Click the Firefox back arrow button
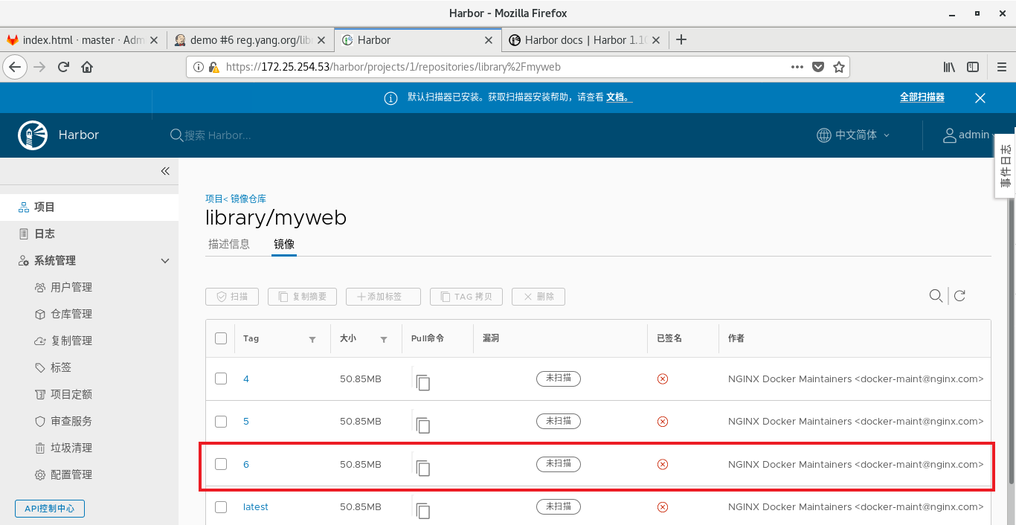This screenshot has width=1016, height=525. (x=16, y=67)
